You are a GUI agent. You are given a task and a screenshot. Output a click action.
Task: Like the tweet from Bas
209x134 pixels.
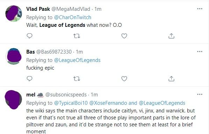coord(124,79)
